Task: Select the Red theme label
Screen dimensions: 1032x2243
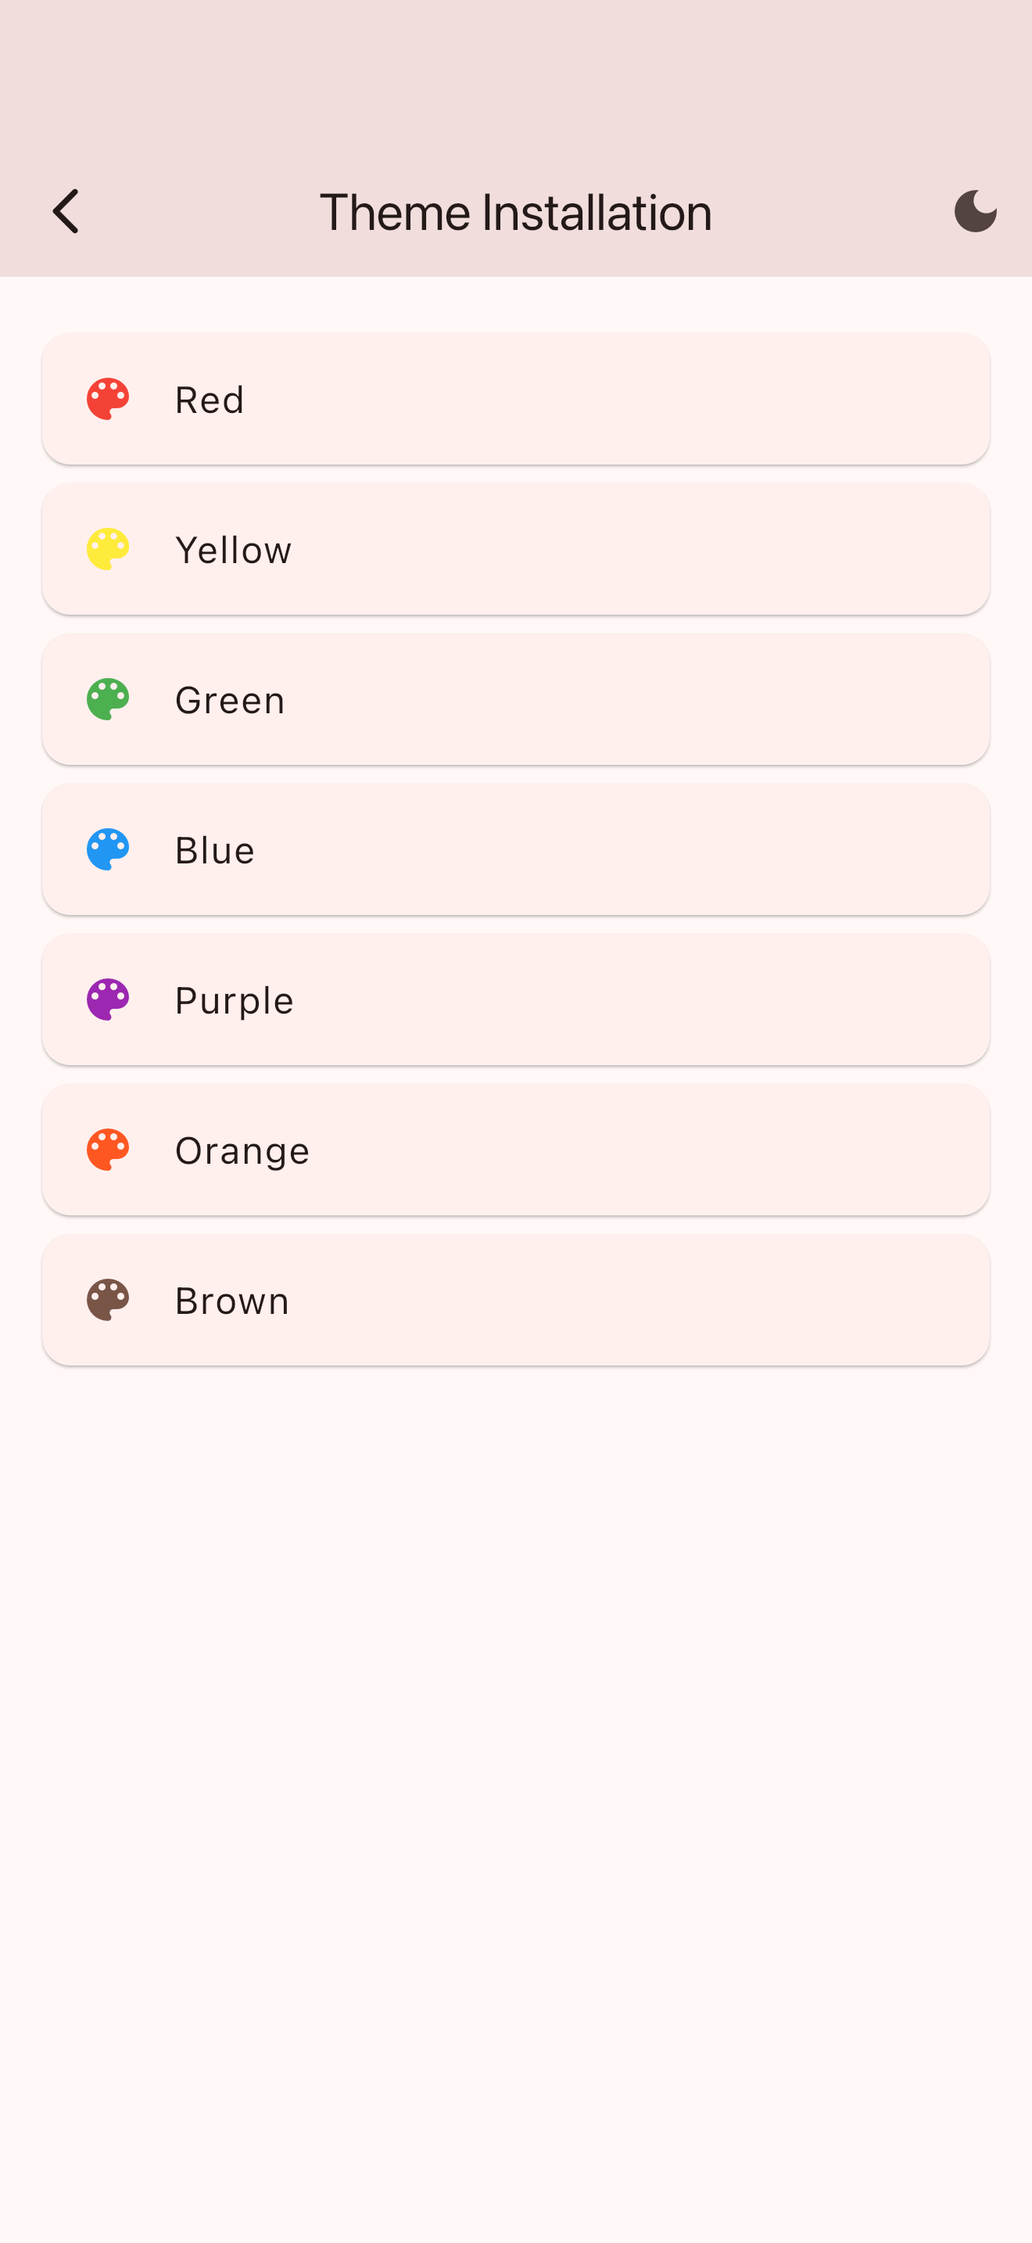Action: 210,400
